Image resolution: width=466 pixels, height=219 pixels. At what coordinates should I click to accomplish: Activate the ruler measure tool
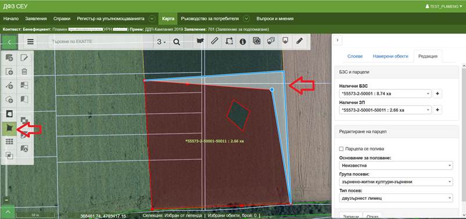214,41
